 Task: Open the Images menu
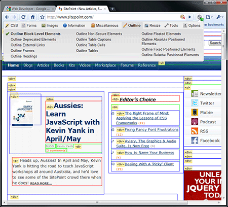click(x=50, y=25)
